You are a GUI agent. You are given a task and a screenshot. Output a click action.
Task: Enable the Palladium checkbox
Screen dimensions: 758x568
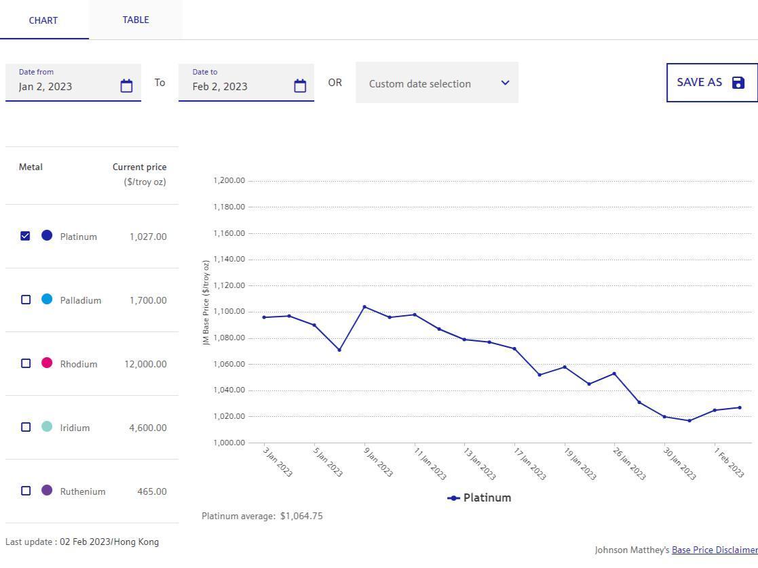26,300
